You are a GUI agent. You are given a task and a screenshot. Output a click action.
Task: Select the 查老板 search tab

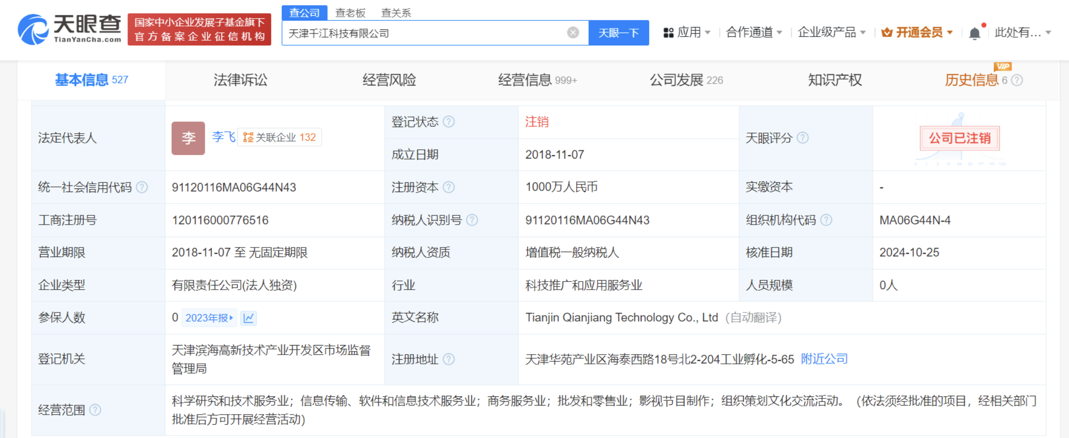[x=350, y=13]
